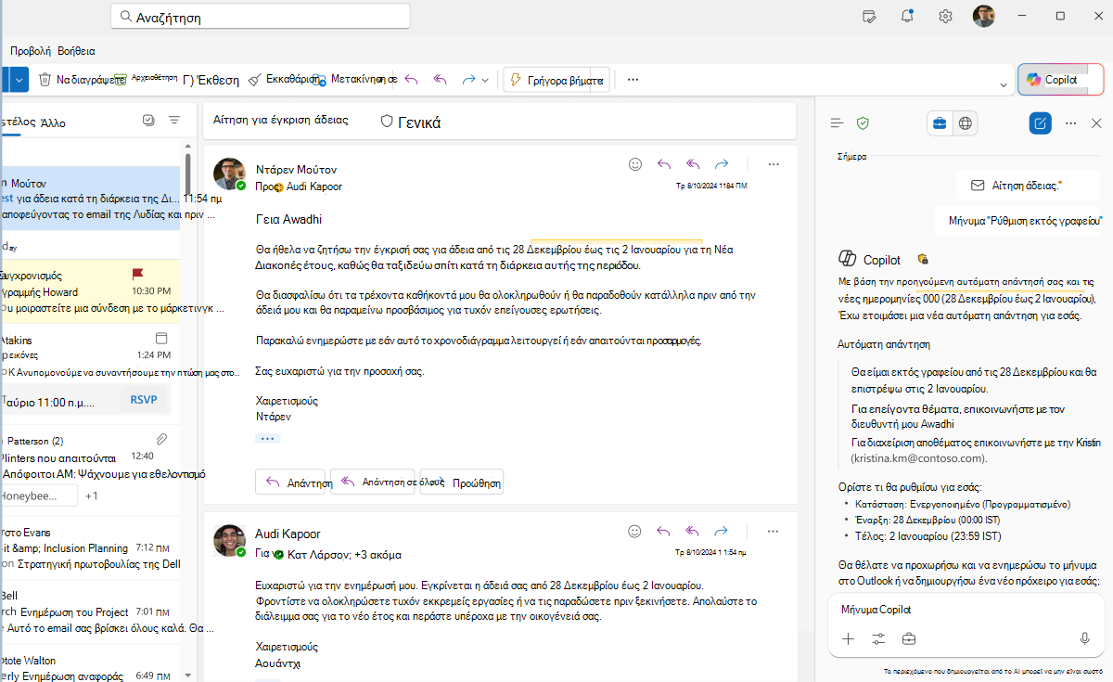1113x682 pixels.
Task: Switch to the Other (Άλλο) inbox tab
Action: pos(54,122)
